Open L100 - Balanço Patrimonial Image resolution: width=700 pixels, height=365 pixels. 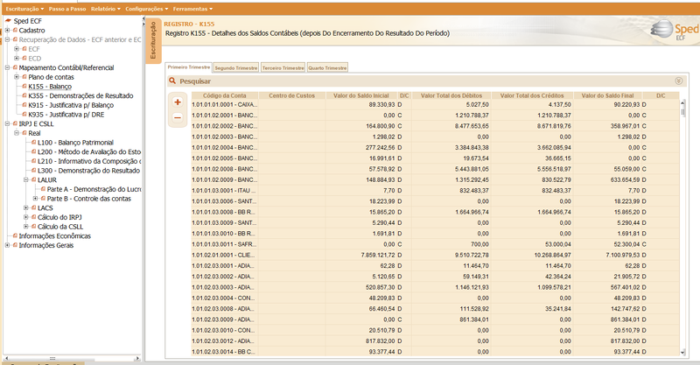75,143
